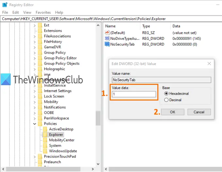Expand the GameDVR key

click(35, 47)
